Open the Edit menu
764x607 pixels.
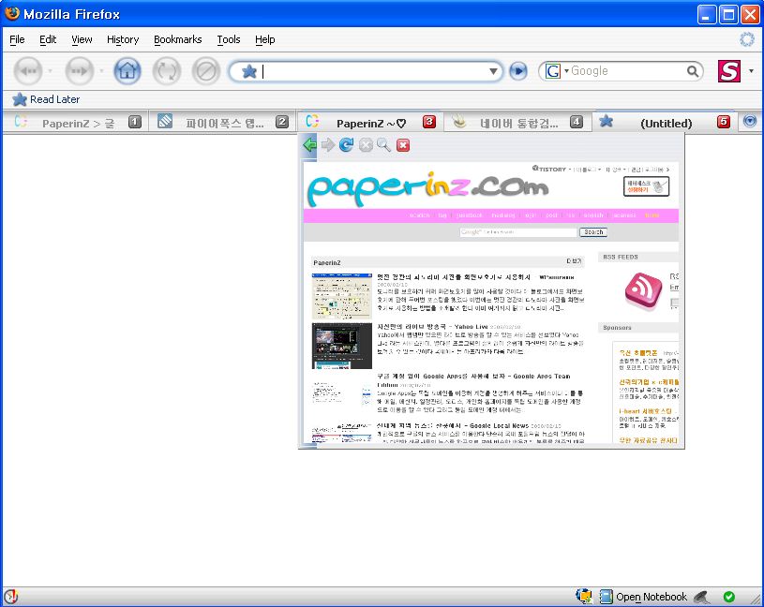(48, 39)
